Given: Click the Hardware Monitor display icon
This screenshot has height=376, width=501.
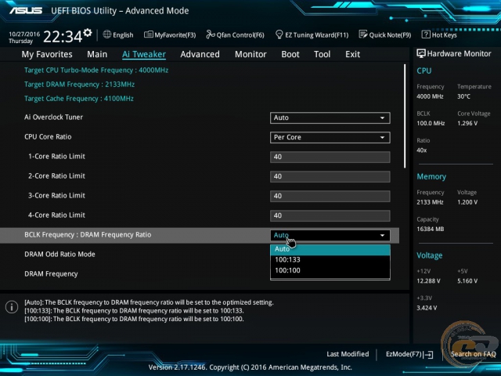Looking at the screenshot, I should tap(421, 54).
